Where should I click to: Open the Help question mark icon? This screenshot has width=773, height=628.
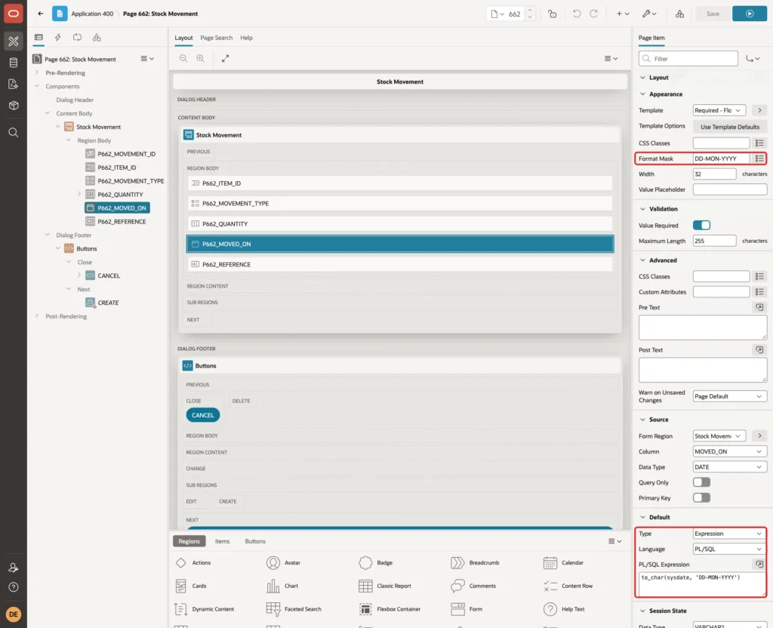click(x=14, y=587)
